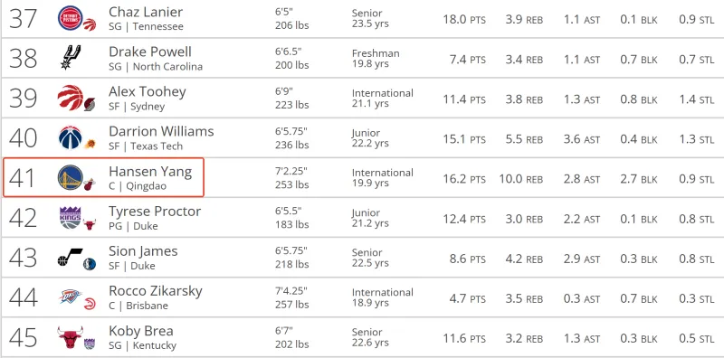Click the Golden State Warriors logo at pick 41
This screenshot has height=358, width=724.
pos(71,177)
